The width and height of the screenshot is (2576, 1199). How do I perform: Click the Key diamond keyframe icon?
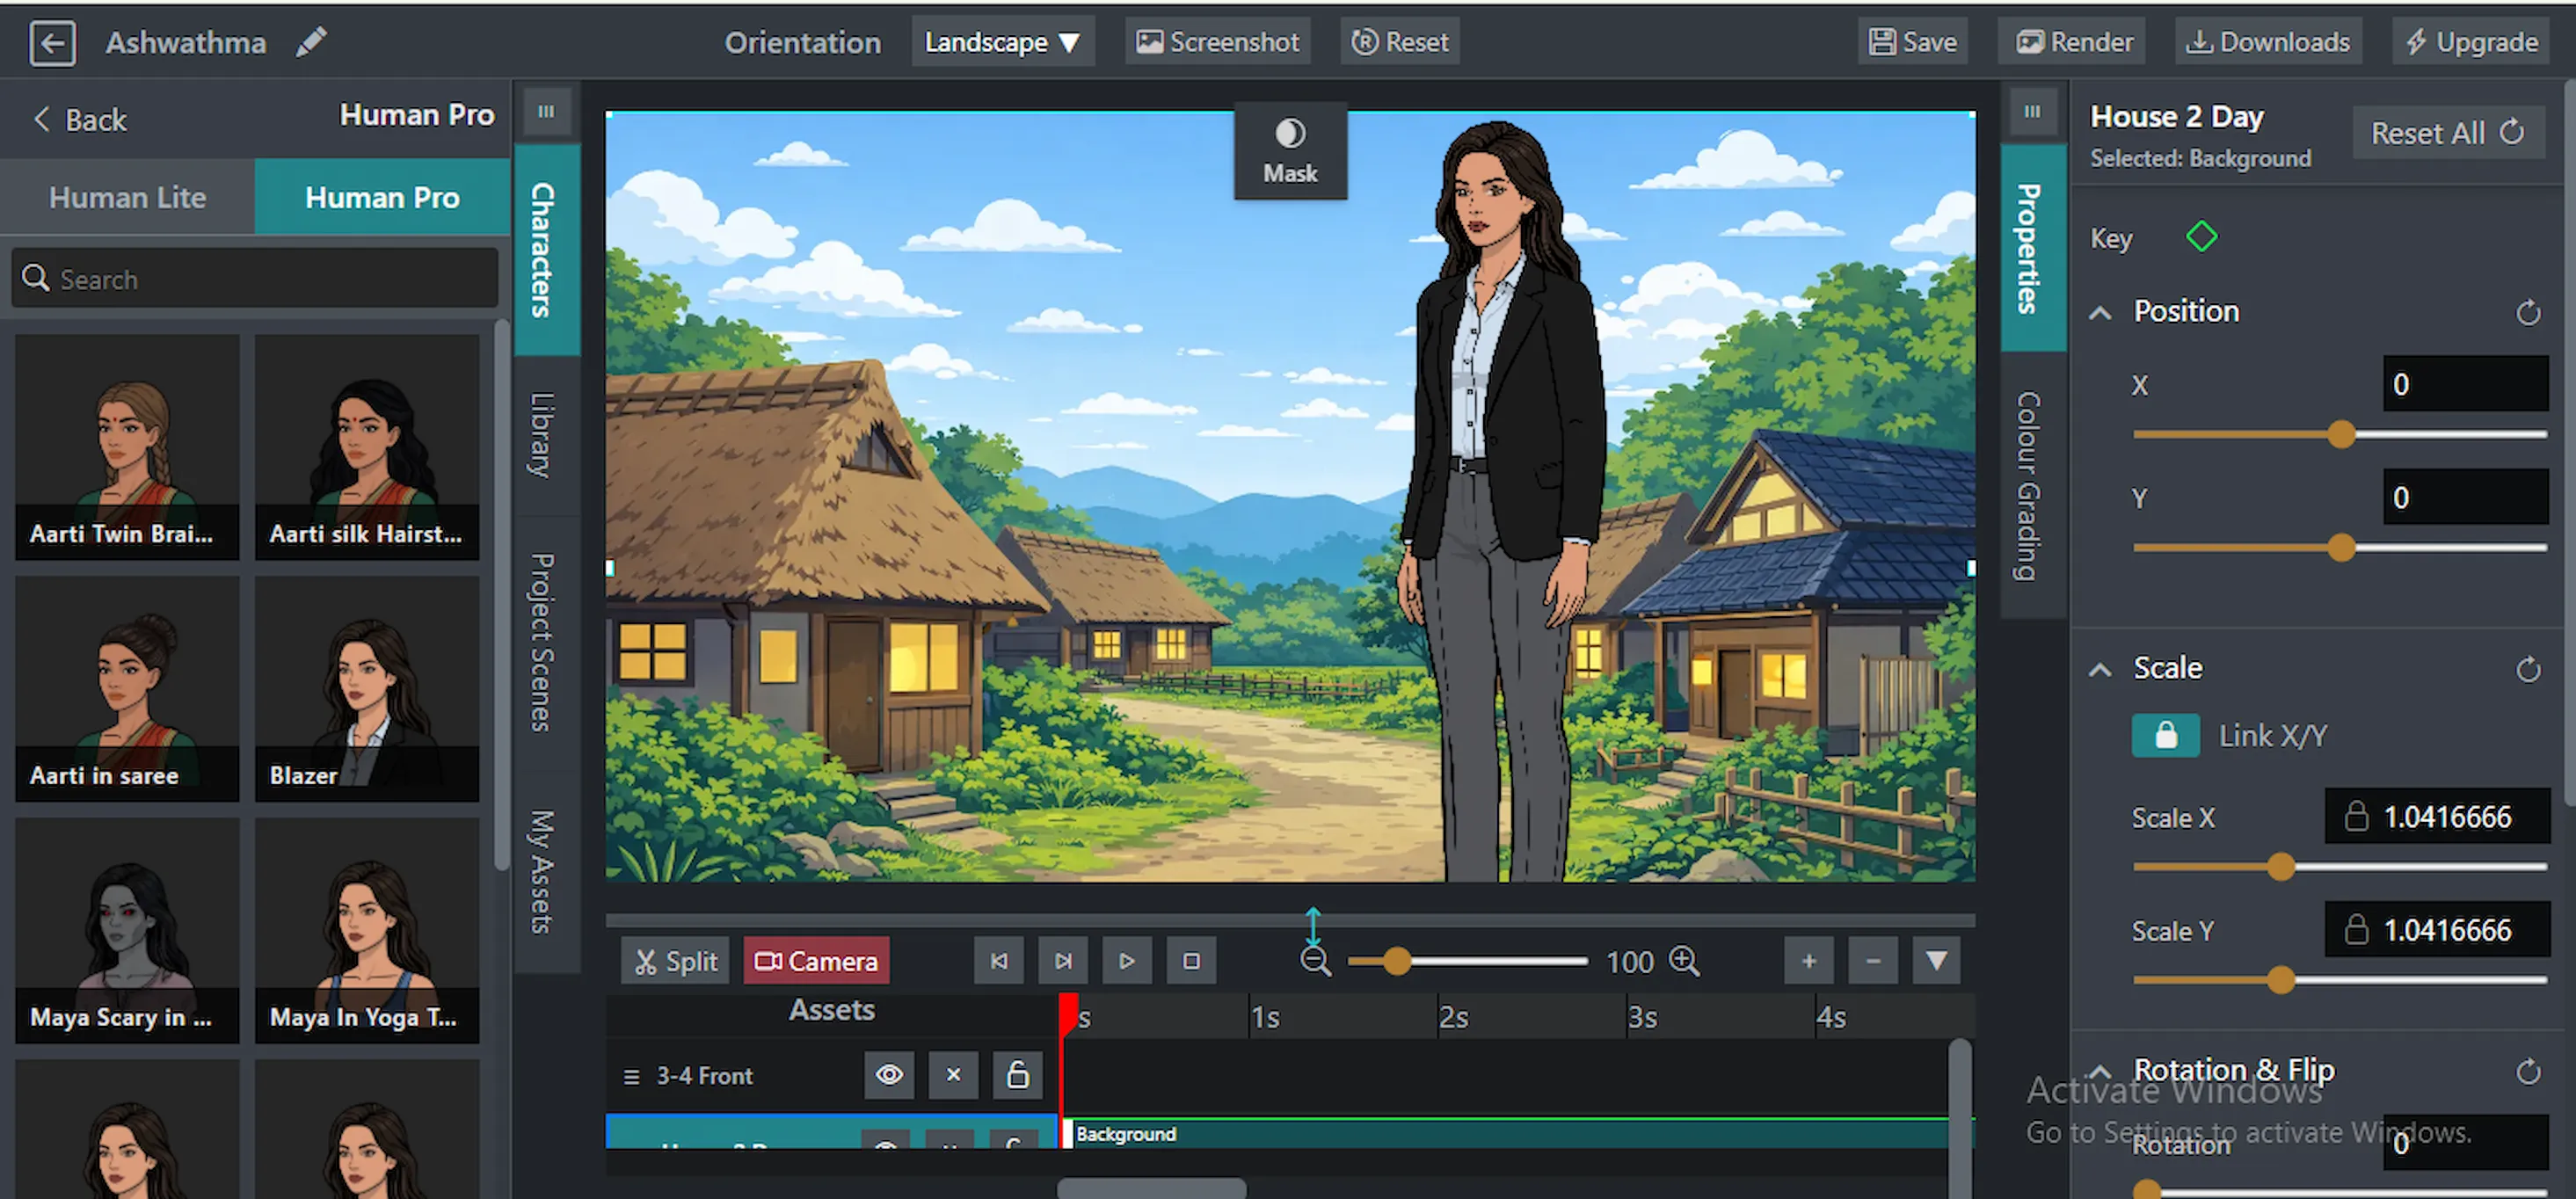coord(2201,237)
